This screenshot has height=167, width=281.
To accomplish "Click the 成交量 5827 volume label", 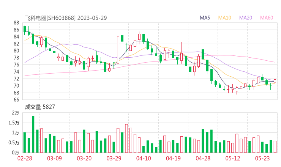I will pos(40,107).
